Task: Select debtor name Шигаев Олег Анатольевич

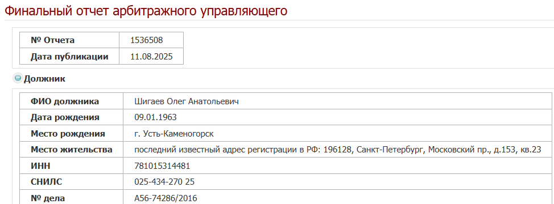Action: pos(187,101)
